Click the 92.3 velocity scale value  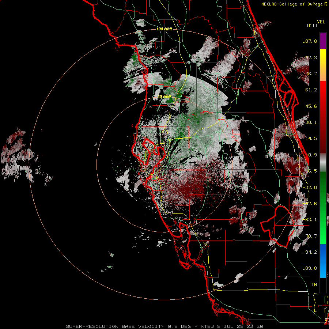coord(311,57)
